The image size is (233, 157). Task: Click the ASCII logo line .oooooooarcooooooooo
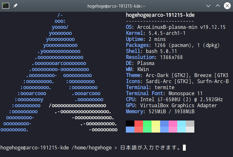click(59, 63)
